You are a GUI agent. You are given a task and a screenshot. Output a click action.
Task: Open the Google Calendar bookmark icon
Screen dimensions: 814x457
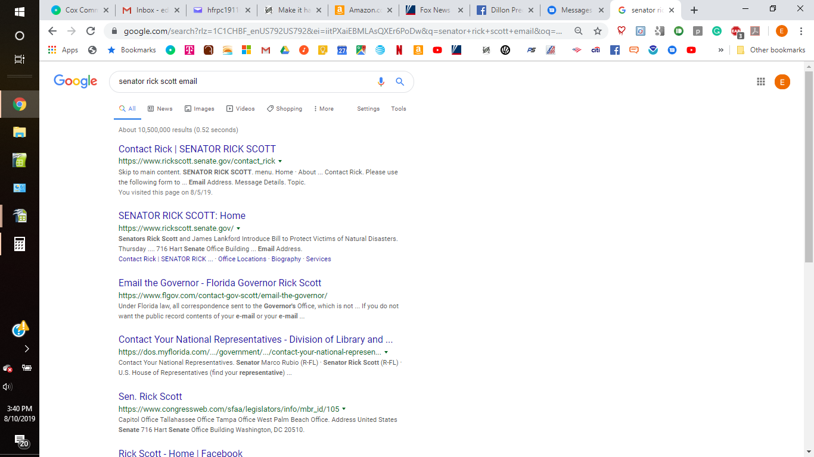[x=342, y=50]
